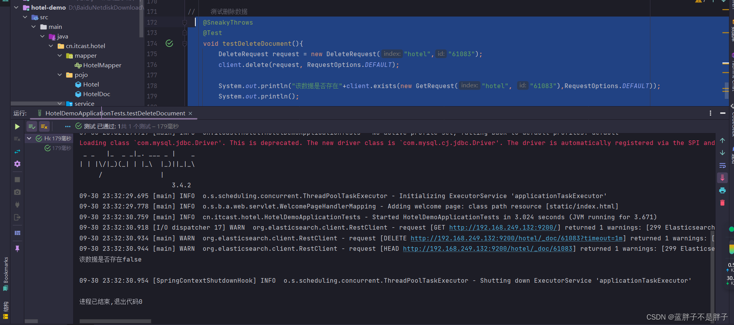
Task: Click the down arrow in console toolbar
Action: 722,153
